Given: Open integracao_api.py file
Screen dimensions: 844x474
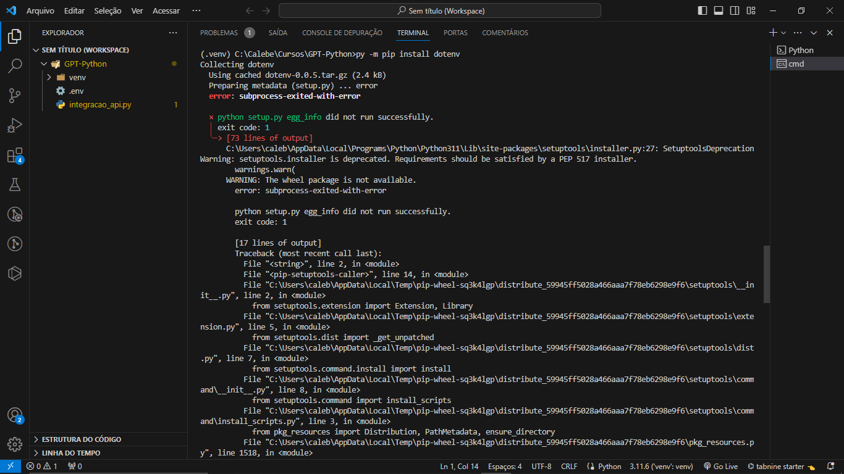Looking at the screenshot, I should (109, 104).
